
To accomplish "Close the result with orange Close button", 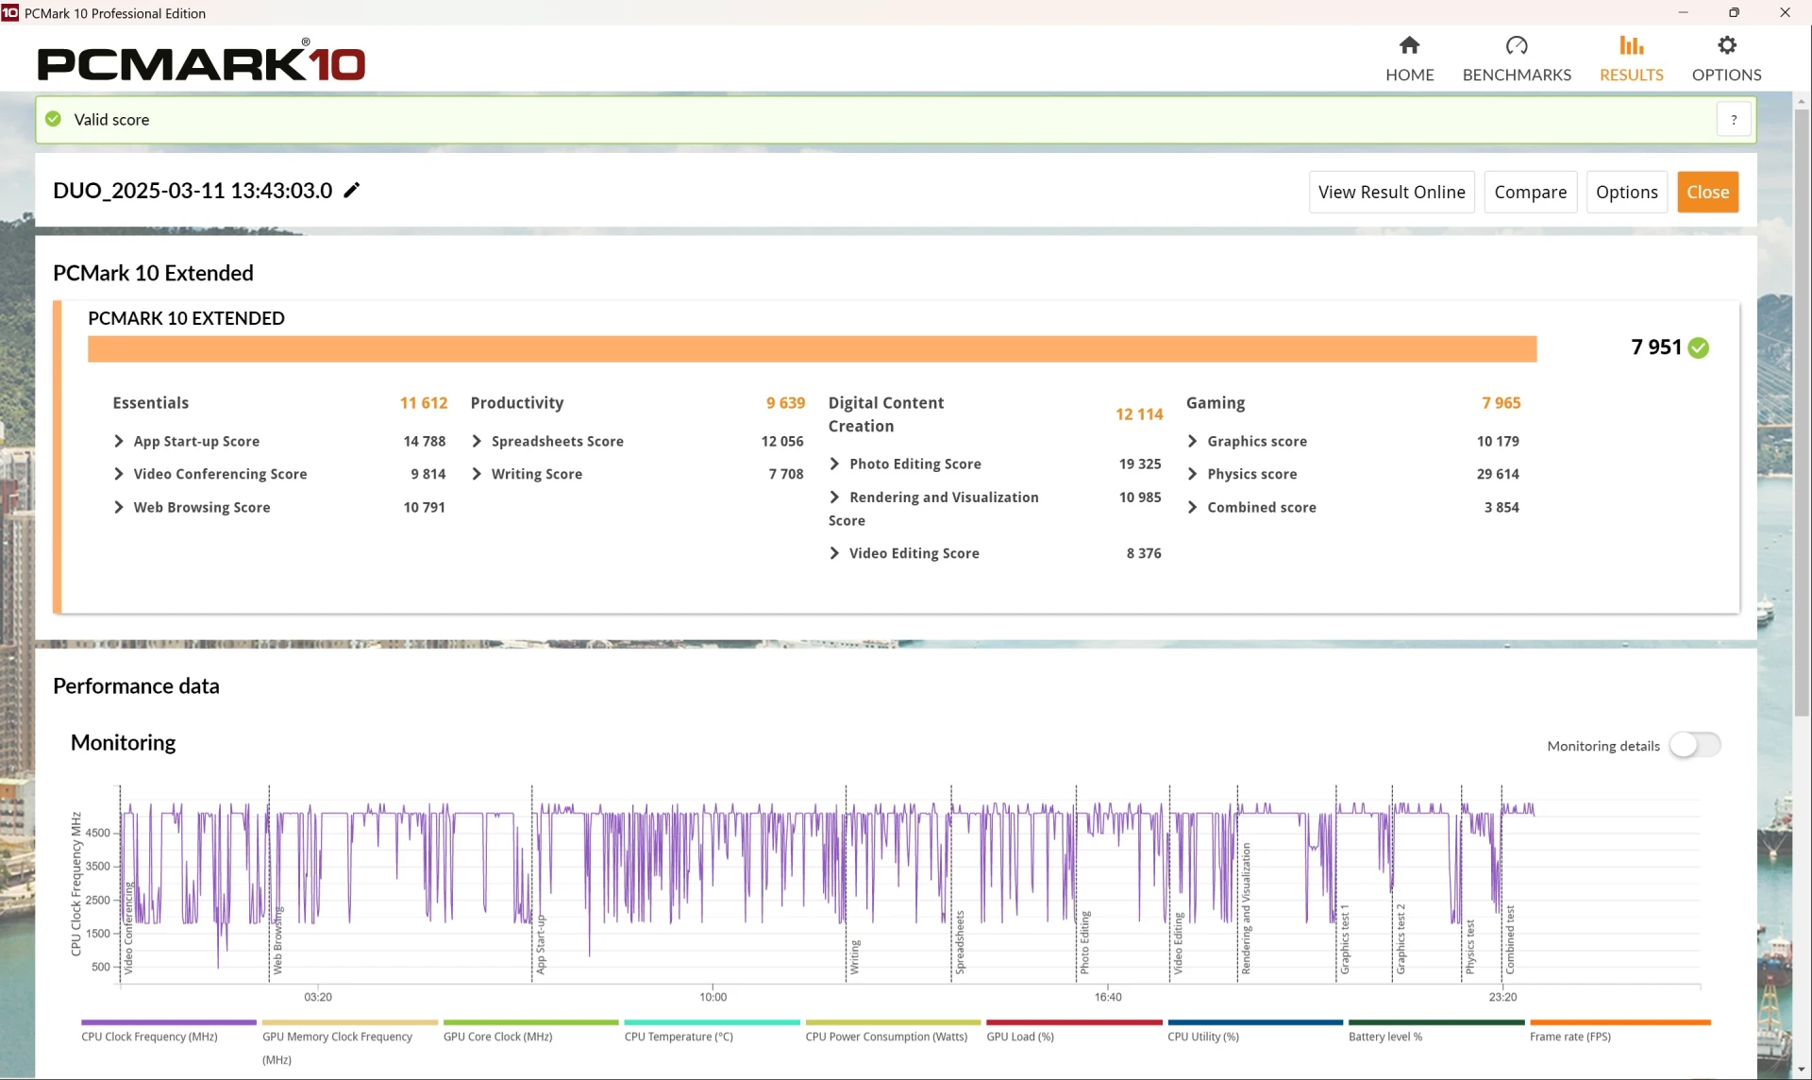I will coord(1707,192).
